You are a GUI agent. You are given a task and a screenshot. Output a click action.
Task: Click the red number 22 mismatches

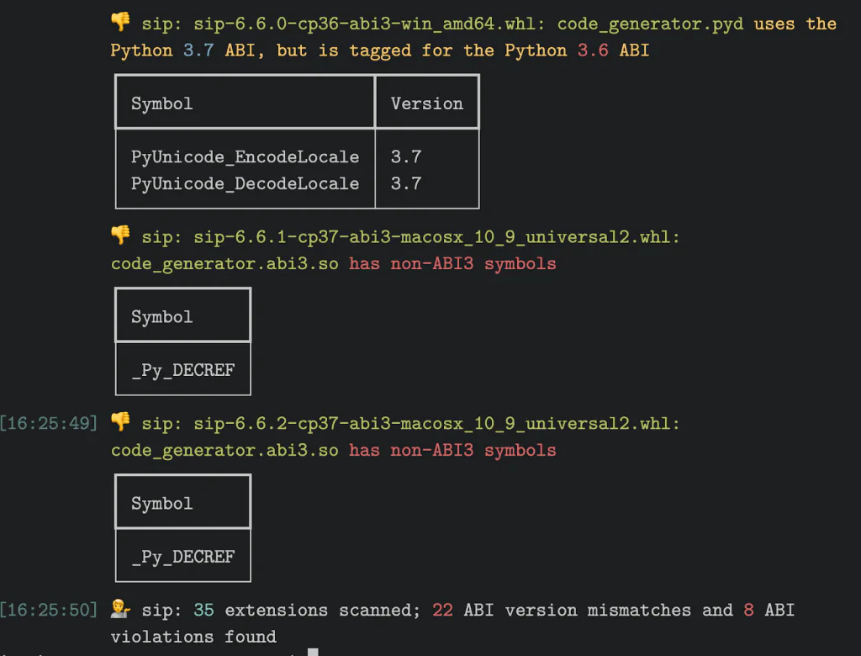[x=442, y=611]
